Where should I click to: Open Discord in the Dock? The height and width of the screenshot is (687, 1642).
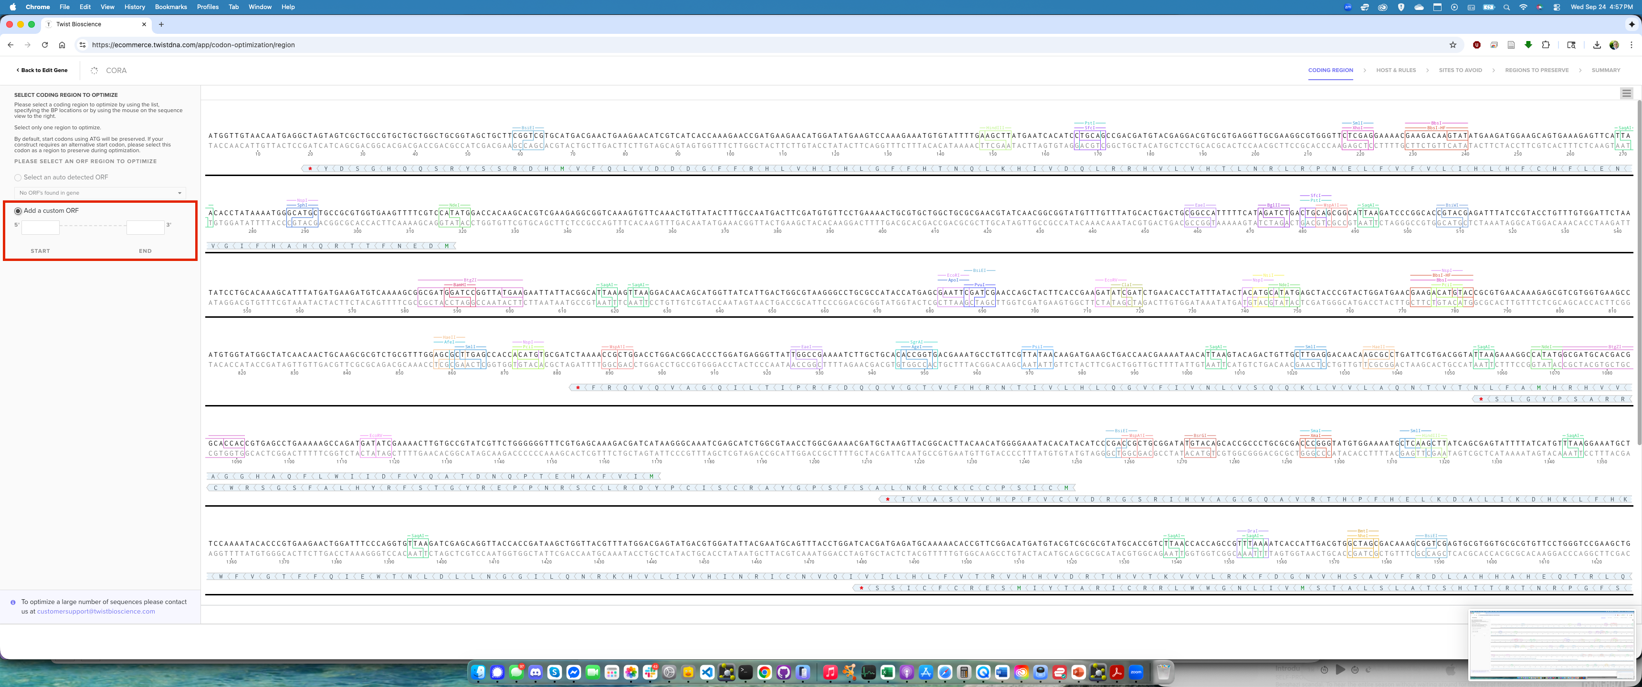536,672
